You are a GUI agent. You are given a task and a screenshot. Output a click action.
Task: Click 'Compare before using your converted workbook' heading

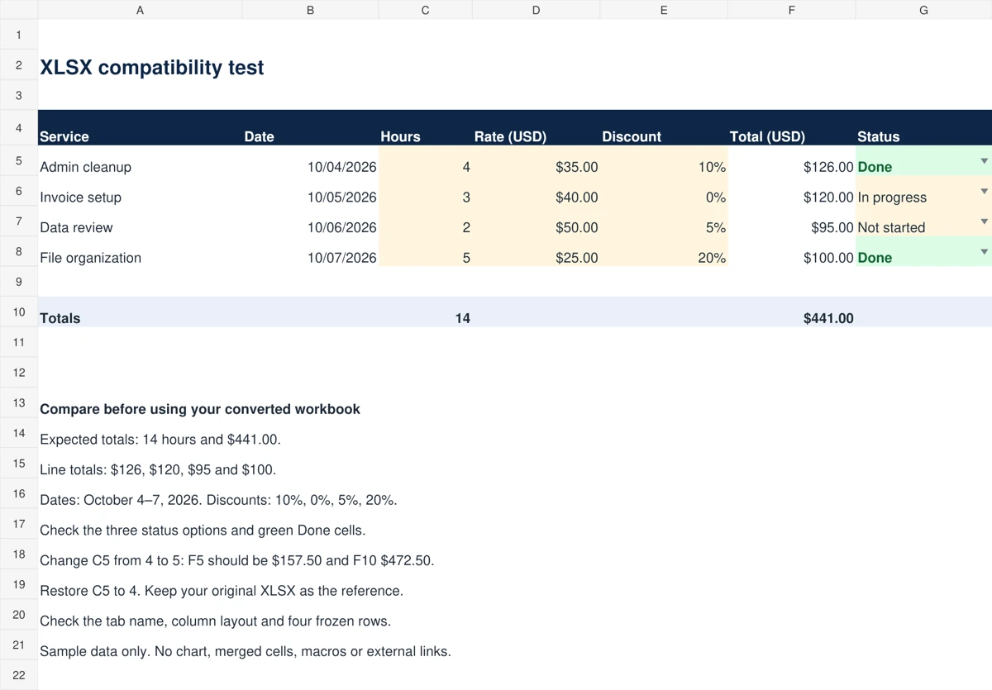point(200,409)
